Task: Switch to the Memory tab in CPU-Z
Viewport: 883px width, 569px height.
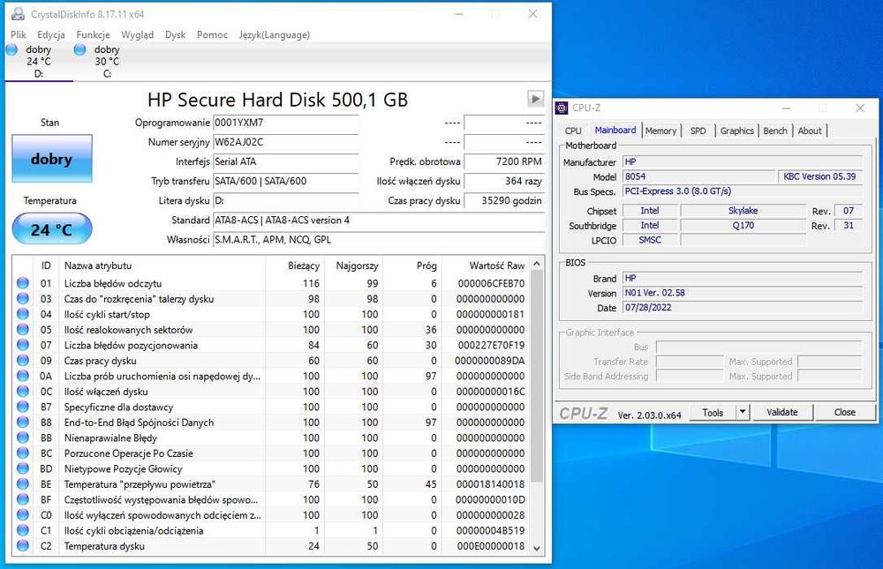Action: point(660,131)
